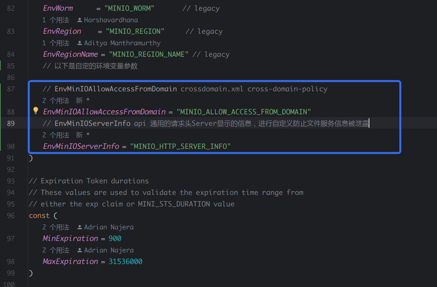Viewport: 437px width, 287px height.
Task: Select line number 87 in the gutter
Action: (11, 89)
